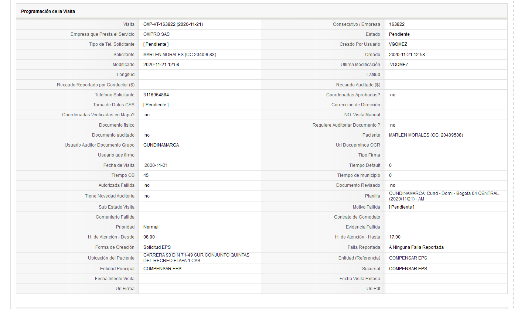Click the 'Url Firma' label

tap(125, 289)
